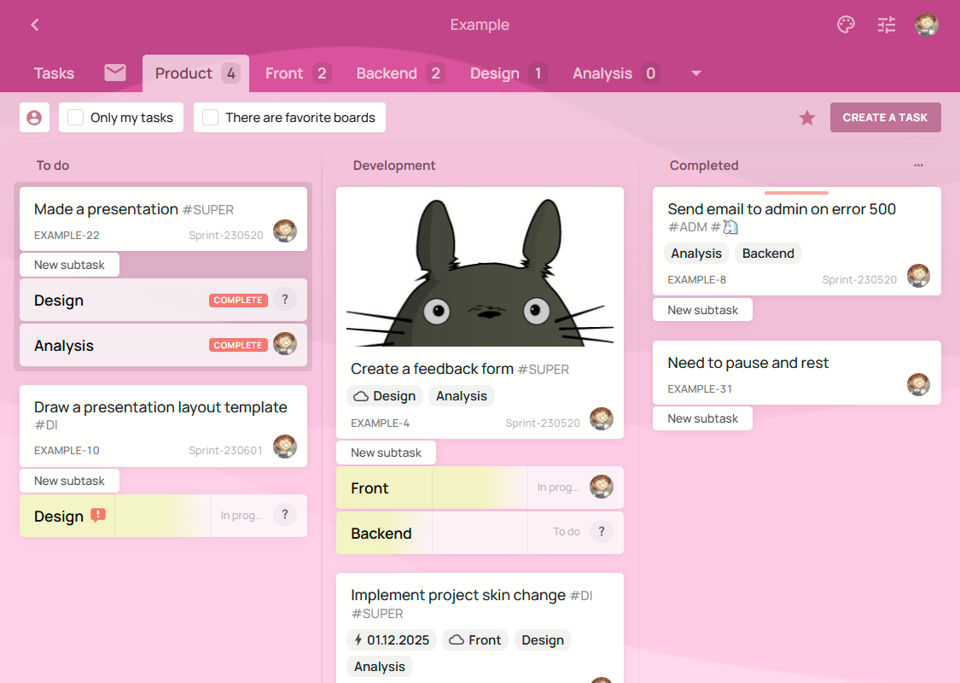Open the Analysis board tab
Screen dimensions: 960x683
[602, 73]
